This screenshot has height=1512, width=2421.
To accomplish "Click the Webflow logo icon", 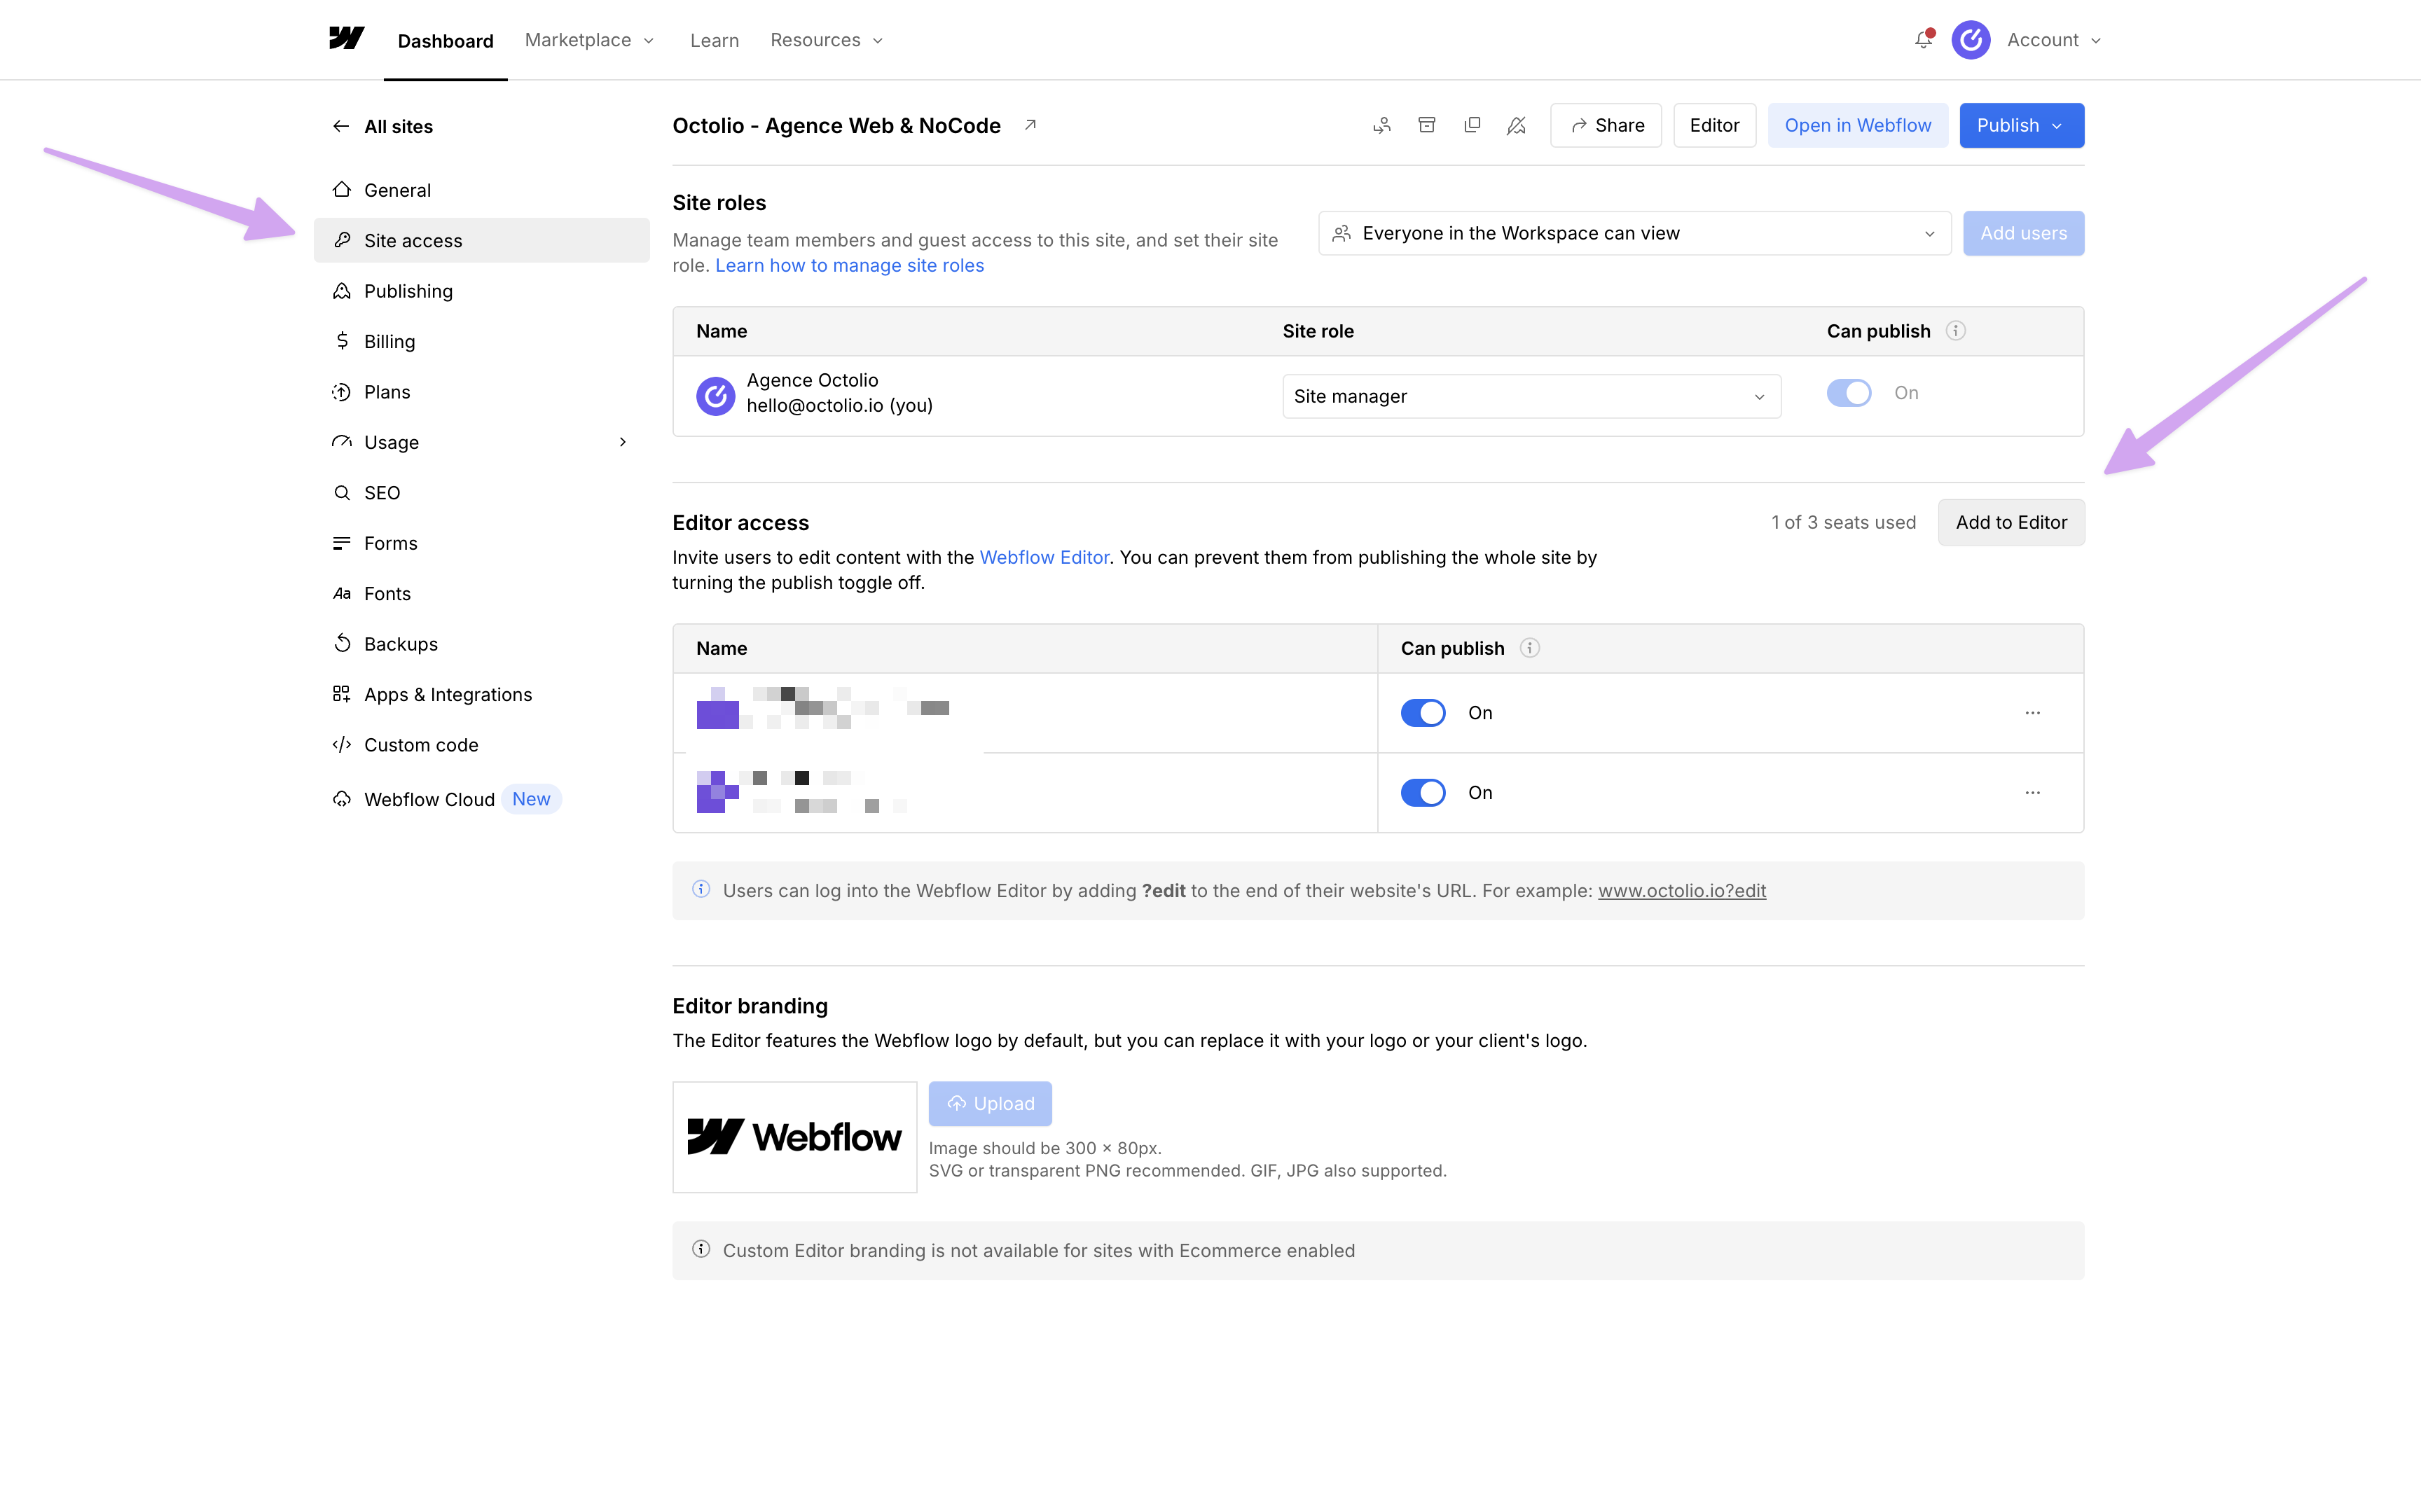I will point(346,38).
